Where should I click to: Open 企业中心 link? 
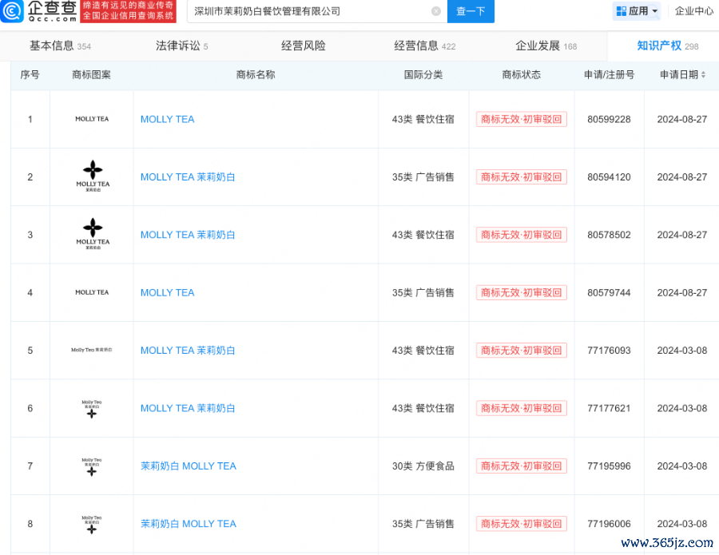pyautogui.click(x=693, y=11)
